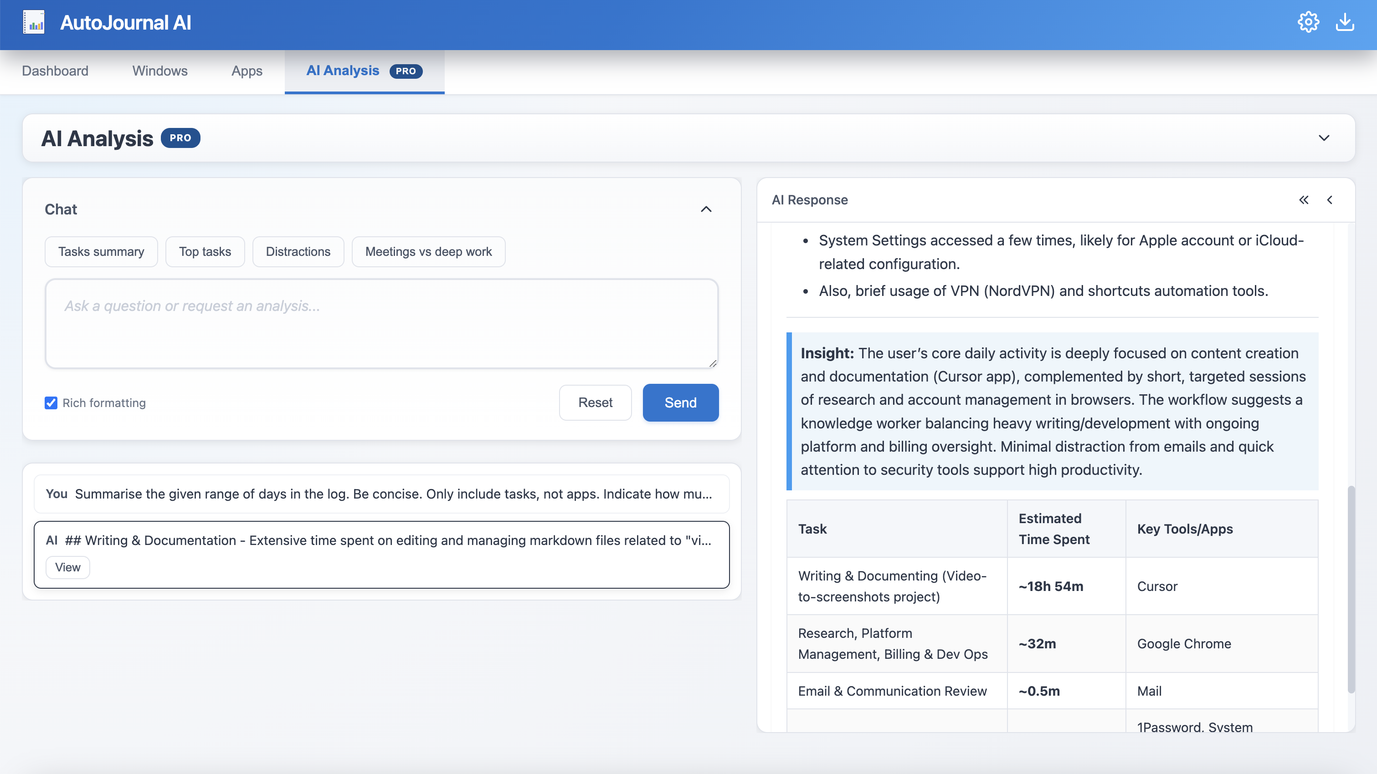Screen dimensions: 1377x774
Task: Open the settings gear icon
Action: click(1308, 22)
